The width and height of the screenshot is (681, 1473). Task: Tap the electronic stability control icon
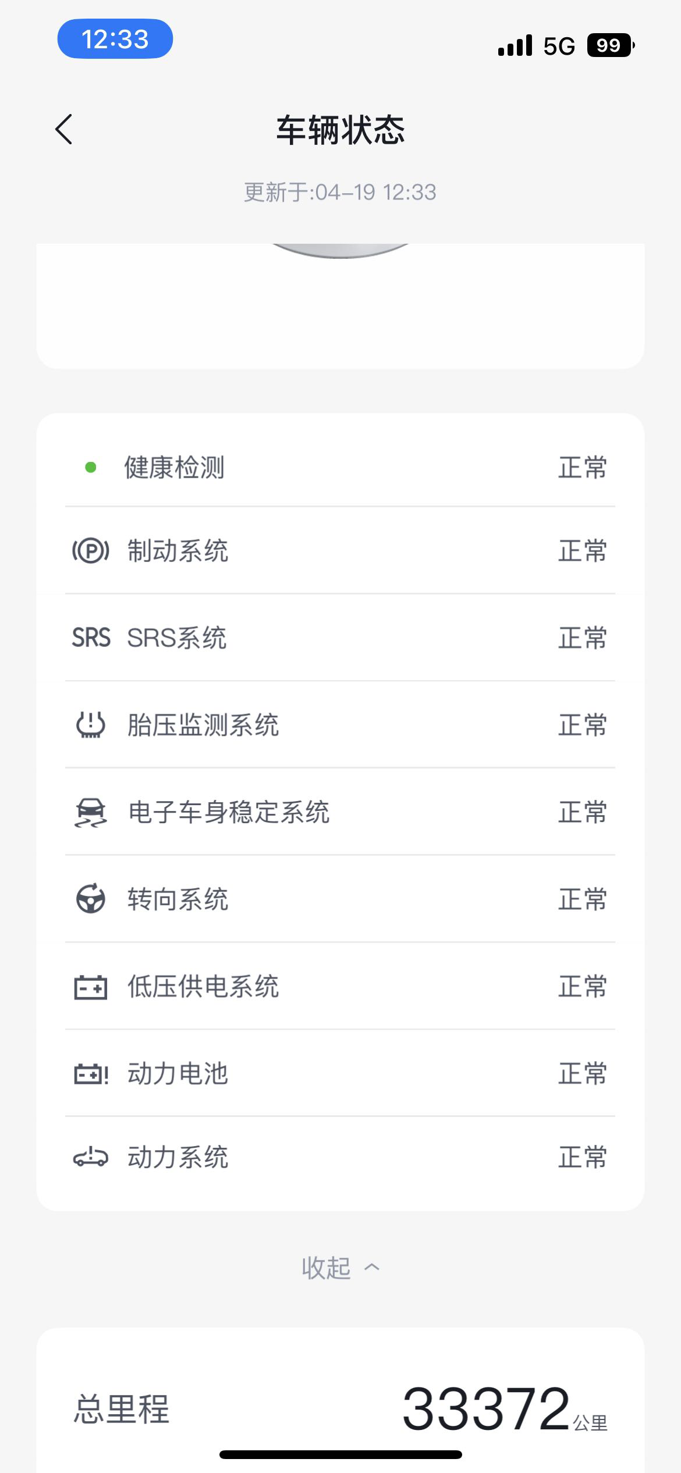(x=91, y=812)
